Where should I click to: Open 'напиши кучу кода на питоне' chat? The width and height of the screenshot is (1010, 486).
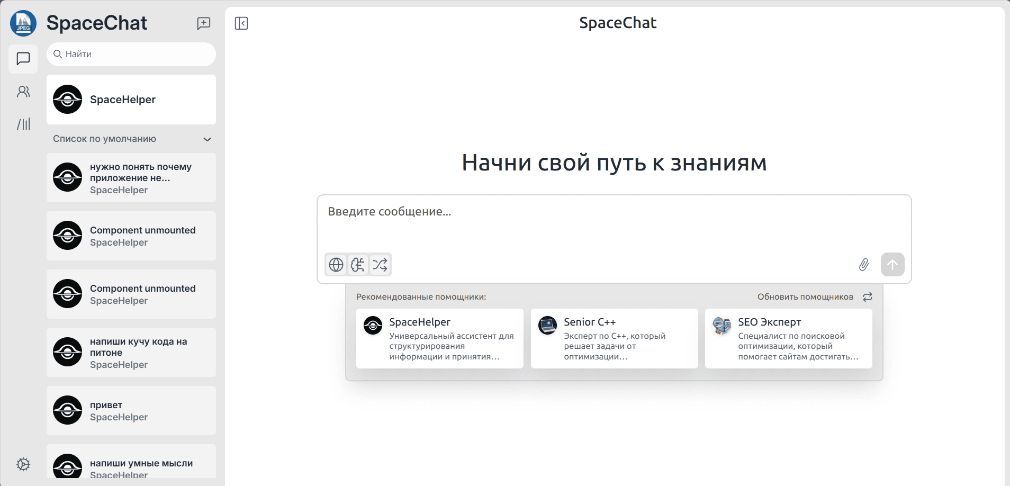131,353
